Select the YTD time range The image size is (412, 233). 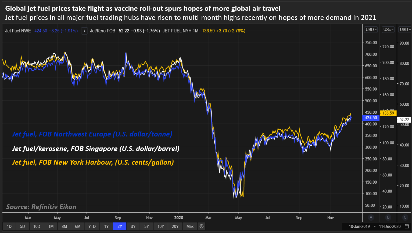tap(92, 226)
